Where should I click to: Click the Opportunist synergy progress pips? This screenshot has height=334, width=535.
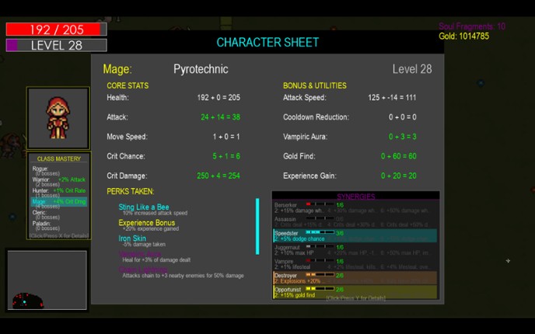(320, 289)
